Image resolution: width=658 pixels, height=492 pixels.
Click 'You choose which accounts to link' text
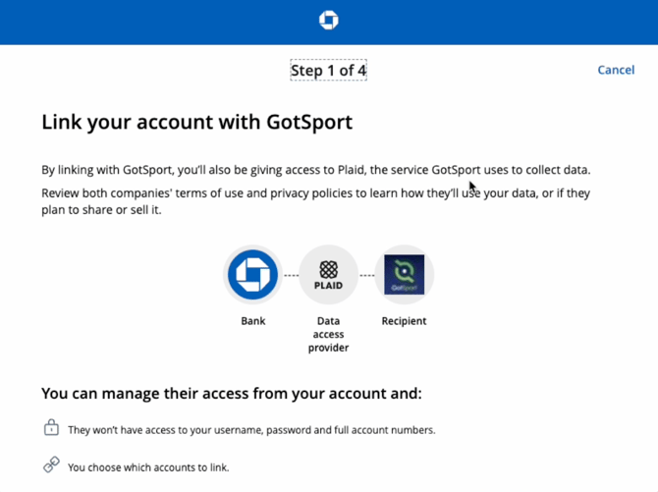[x=147, y=467]
